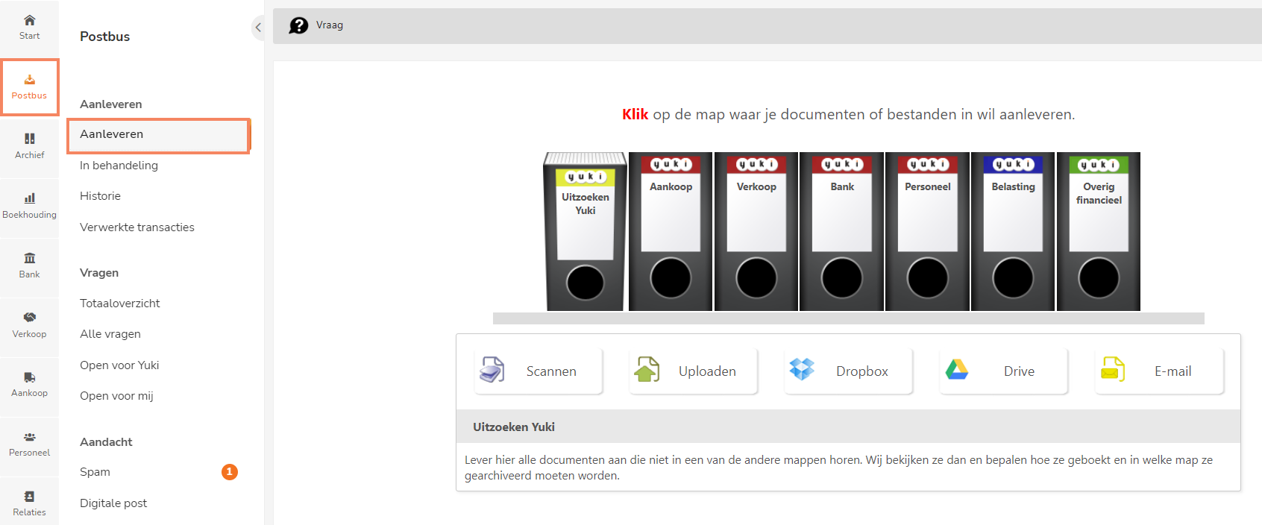
Task: Open the Spam menu item
Action: pyautogui.click(x=95, y=472)
